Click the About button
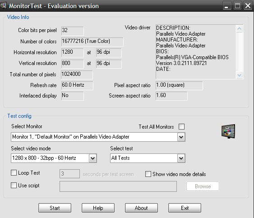The height and width of the screenshot is (218, 254). tap(141, 208)
